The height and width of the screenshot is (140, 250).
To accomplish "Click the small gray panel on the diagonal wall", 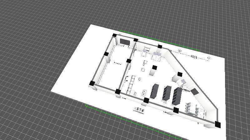I will coord(194,91).
